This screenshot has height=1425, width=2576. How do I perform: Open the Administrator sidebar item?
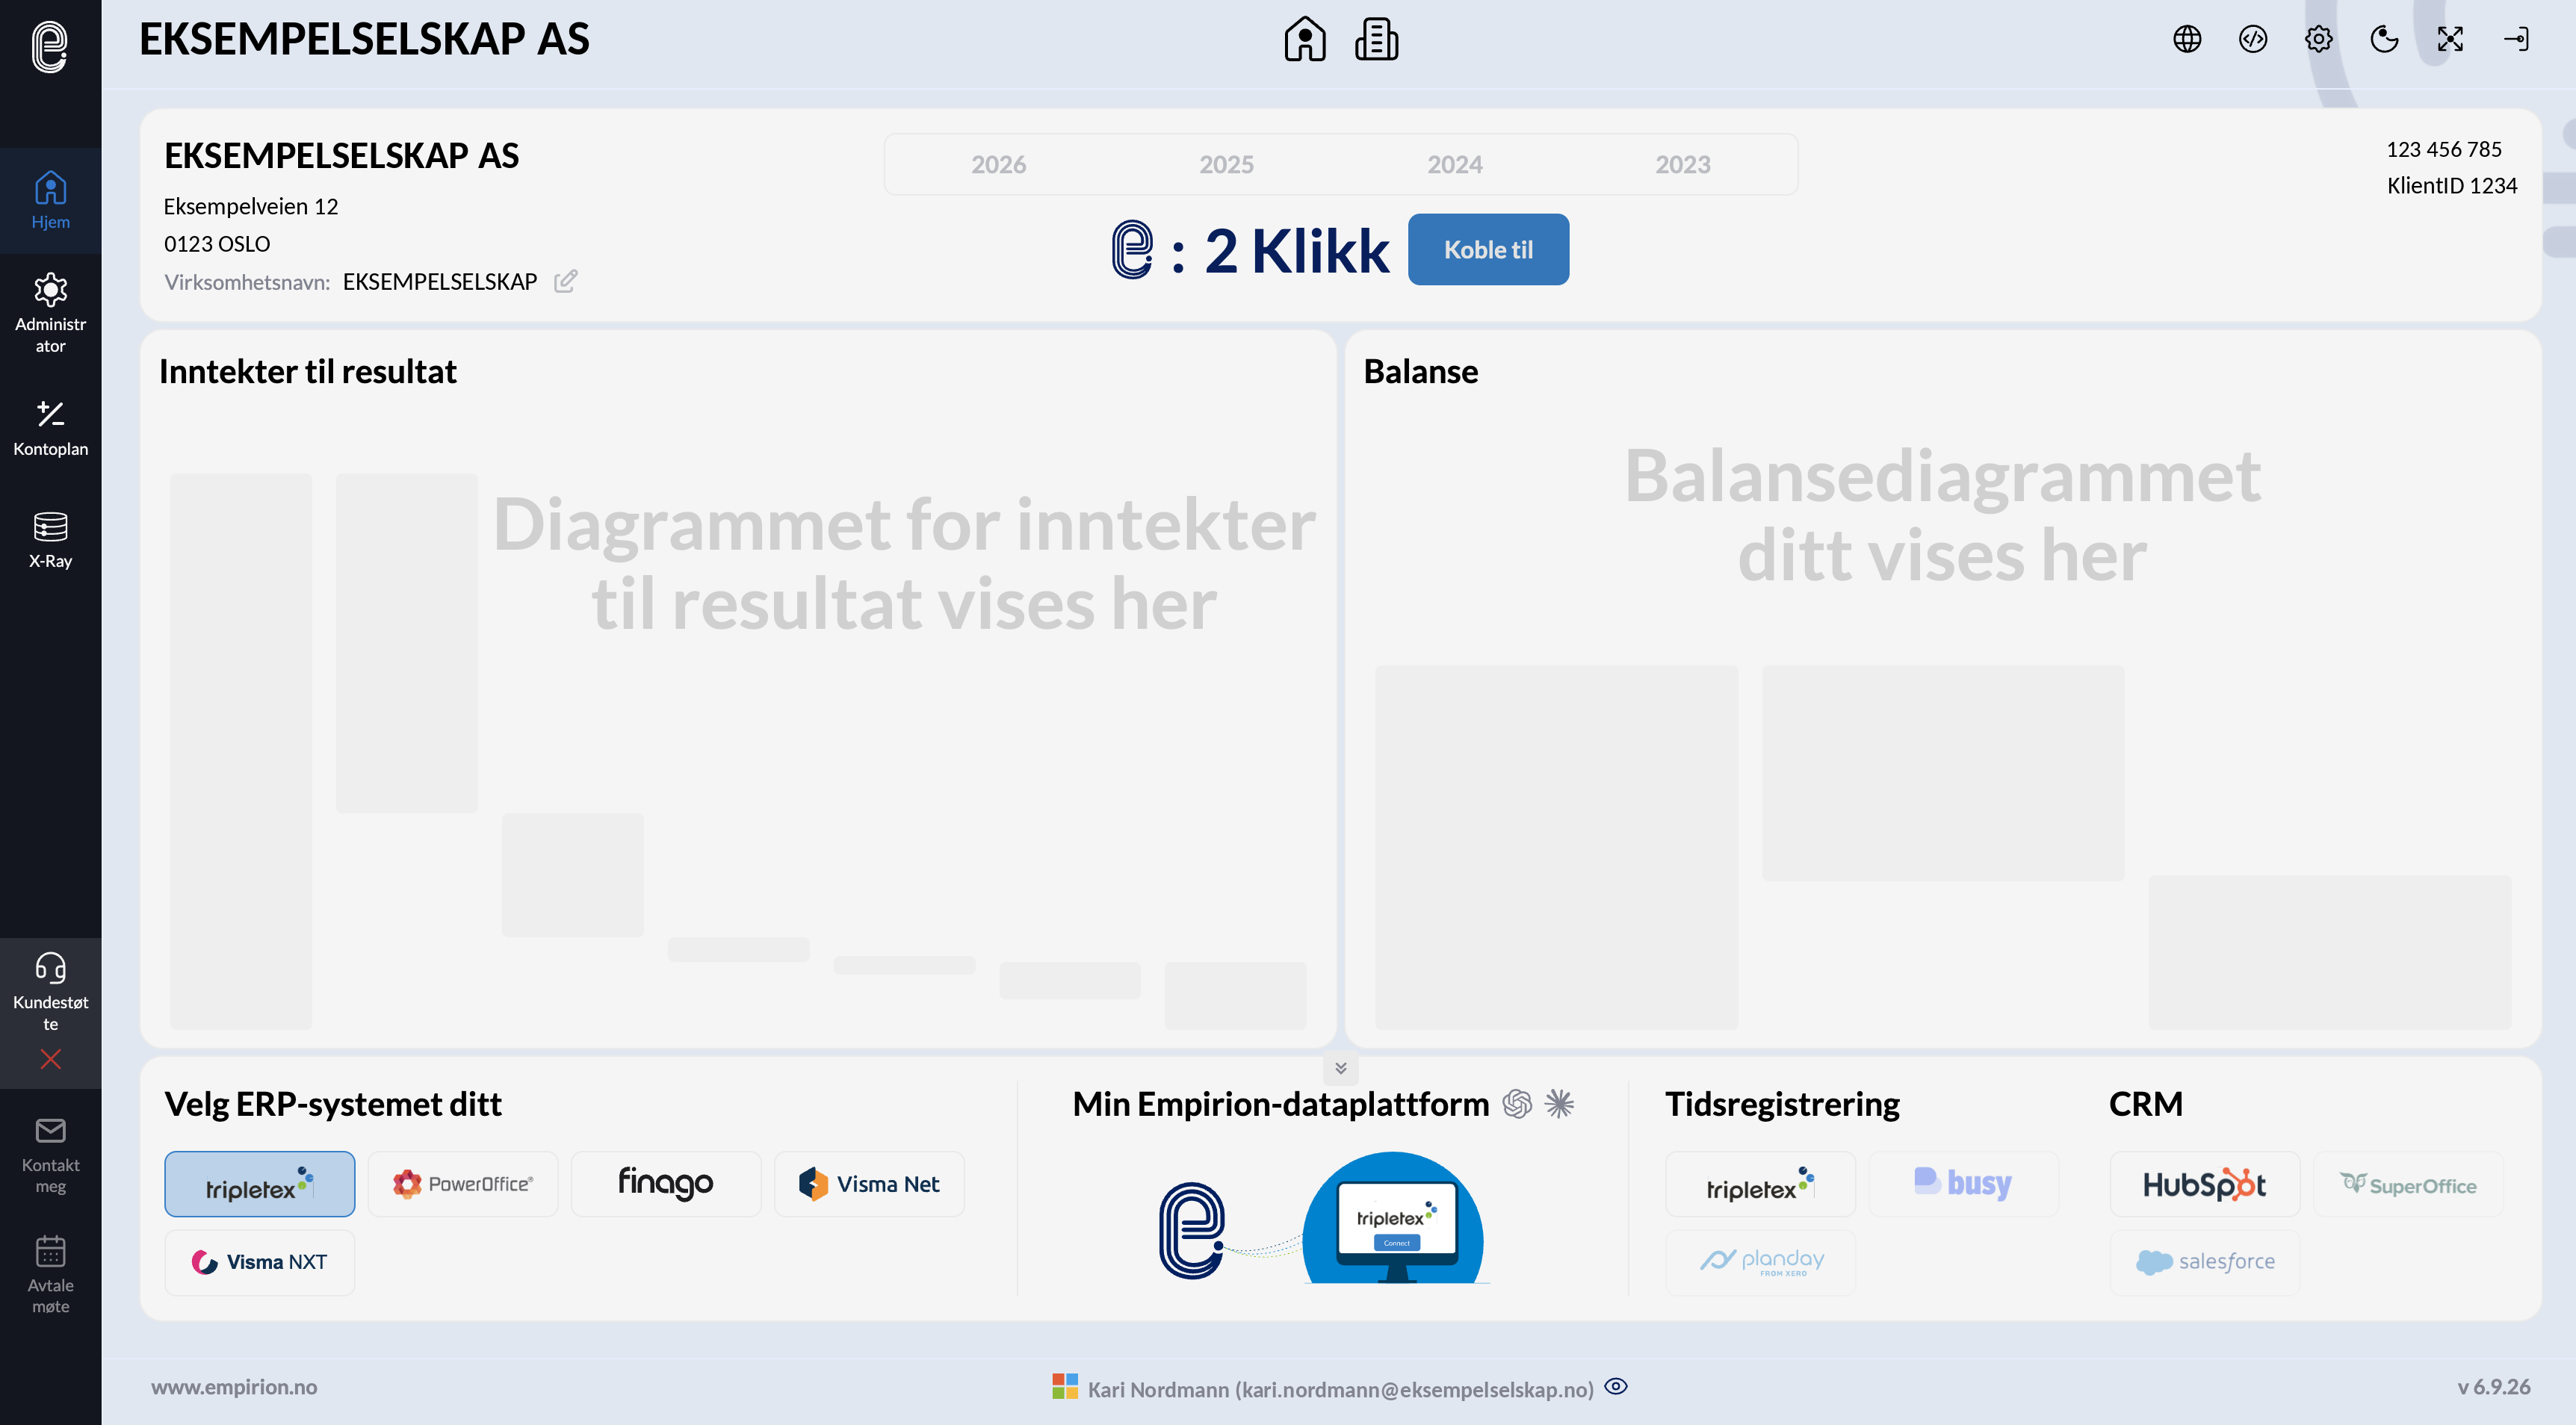(50, 313)
